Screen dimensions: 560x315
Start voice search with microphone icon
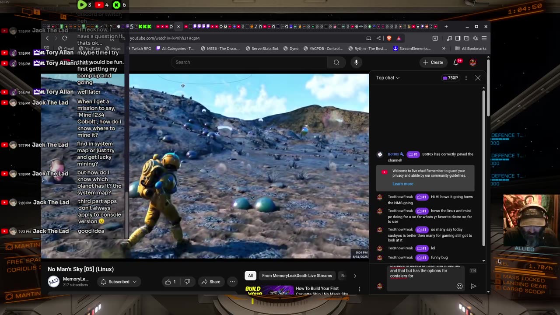(356, 62)
